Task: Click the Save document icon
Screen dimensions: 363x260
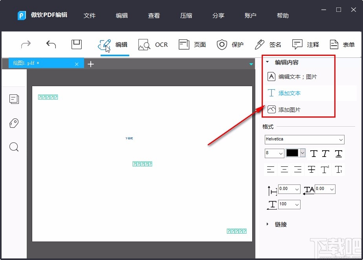Action: [76, 44]
